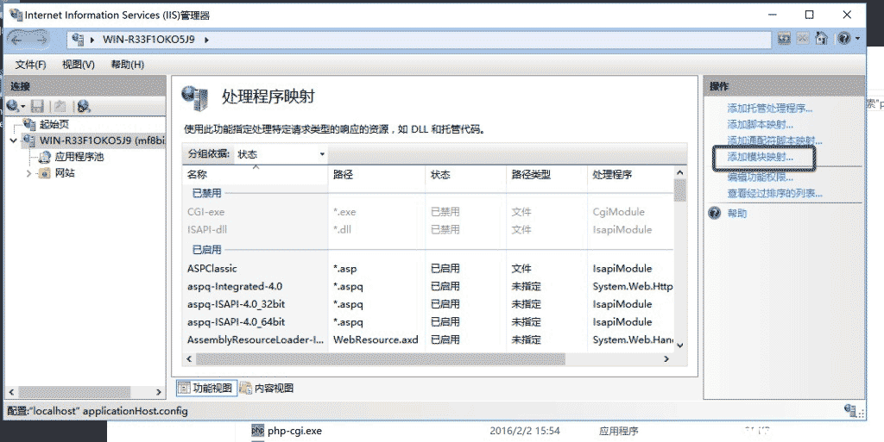The width and height of the screenshot is (884, 442).
Task: Select the AssemblyResourceLoader-I... handler row
Action: pos(428,339)
